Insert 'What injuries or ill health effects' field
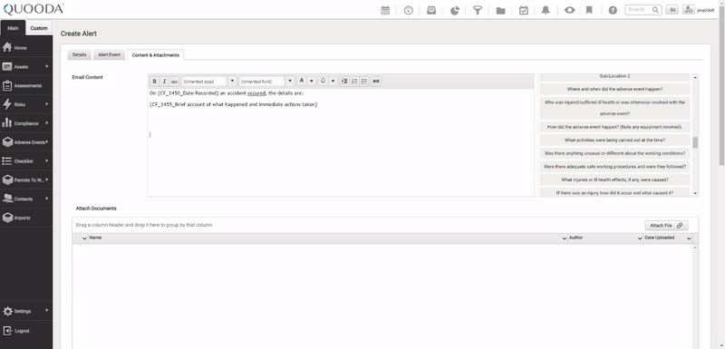Image resolution: width=725 pixels, height=349 pixels. (x=615, y=179)
